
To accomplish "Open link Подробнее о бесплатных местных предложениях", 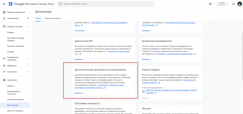I will point(168,24).
